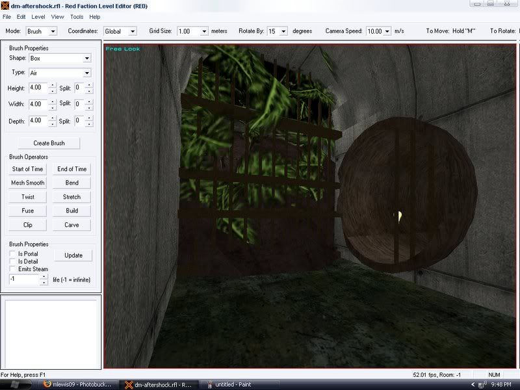Click the Bend operator button
Image resolution: width=520 pixels, height=390 pixels.
[71, 183]
